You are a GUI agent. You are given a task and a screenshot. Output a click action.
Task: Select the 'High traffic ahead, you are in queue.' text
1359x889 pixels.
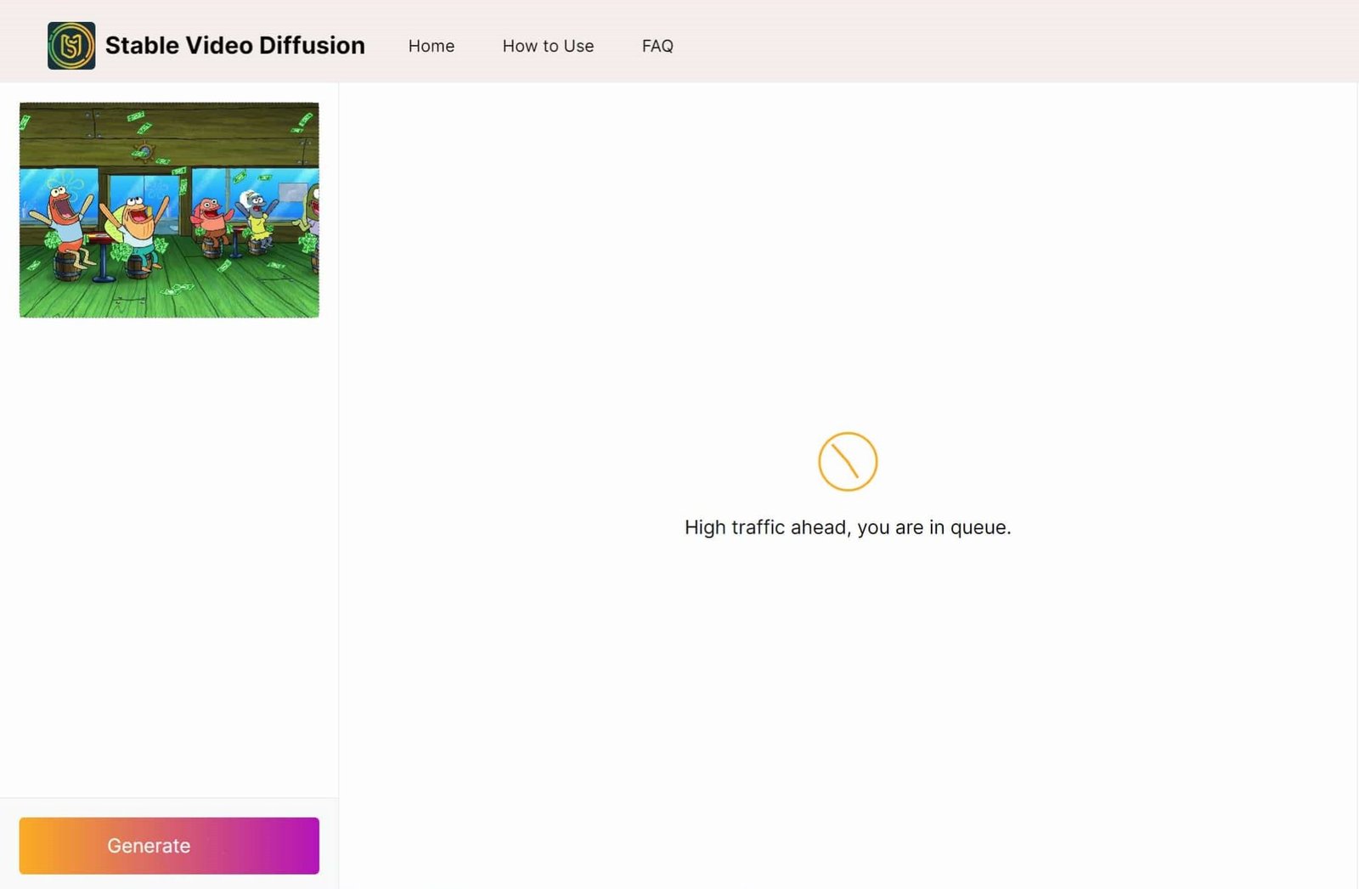pyautogui.click(x=848, y=527)
